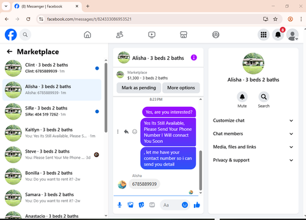The width and height of the screenshot is (306, 220).
Task: Open Chrome profile avatar icon
Action: click(x=290, y=19)
